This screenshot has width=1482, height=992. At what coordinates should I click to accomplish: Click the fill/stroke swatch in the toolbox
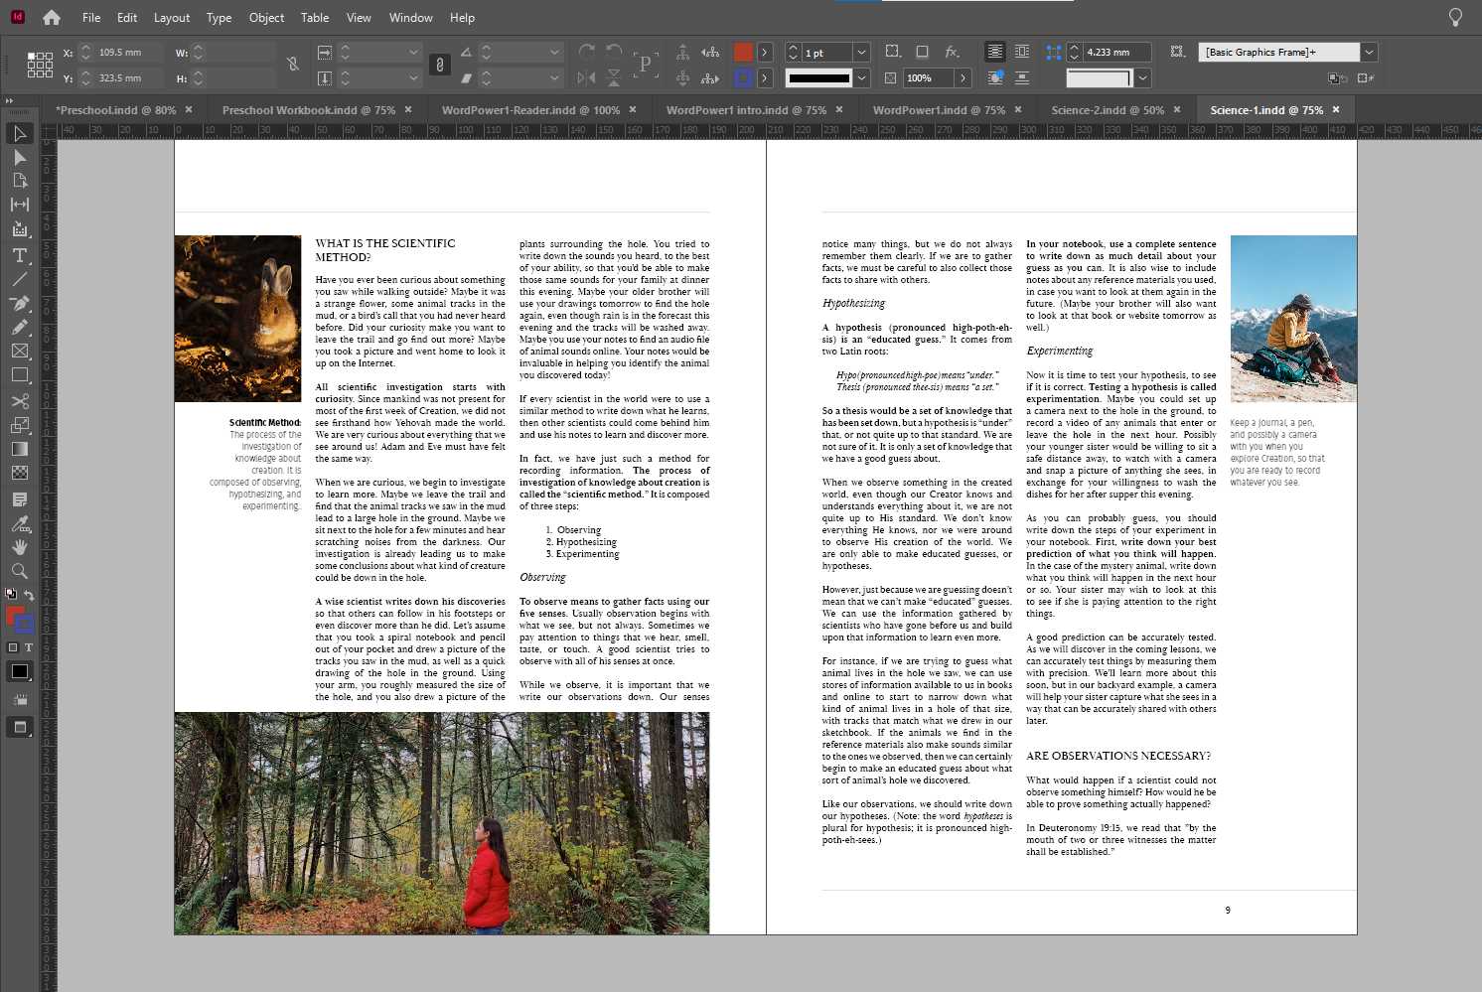pyautogui.click(x=19, y=620)
